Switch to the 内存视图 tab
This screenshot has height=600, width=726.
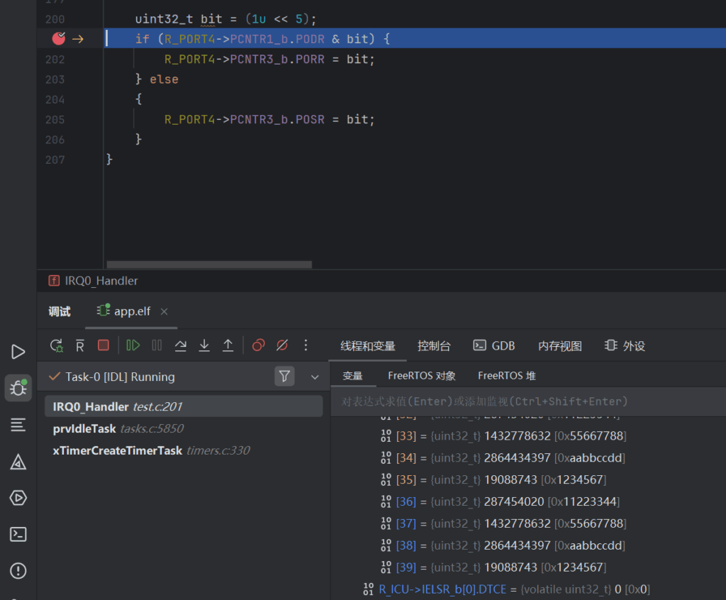click(x=560, y=345)
